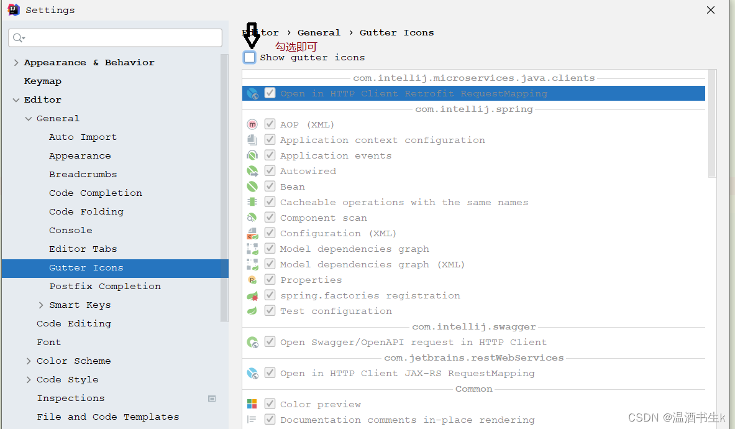Collapse the General tree node
Viewport: 735px width, 429px height.
click(x=29, y=119)
